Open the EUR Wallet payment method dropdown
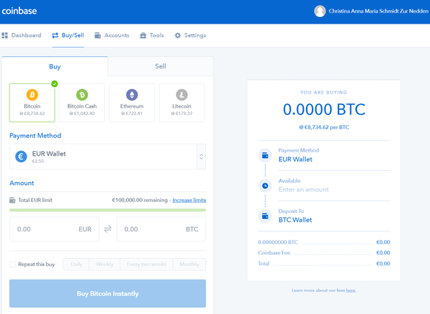The image size is (430, 314). (x=108, y=157)
